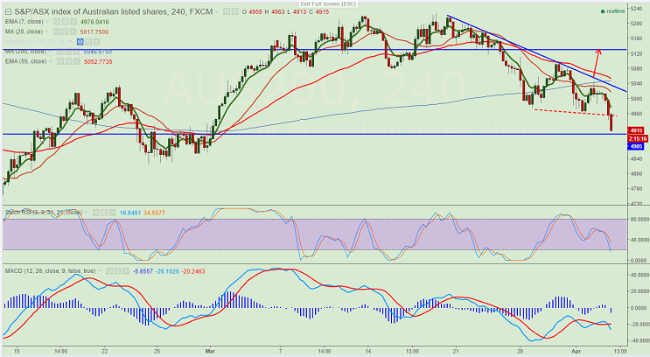The height and width of the screenshot is (357, 650).
Task: Remove the EMA (7, close) indicator
Action: point(73,22)
